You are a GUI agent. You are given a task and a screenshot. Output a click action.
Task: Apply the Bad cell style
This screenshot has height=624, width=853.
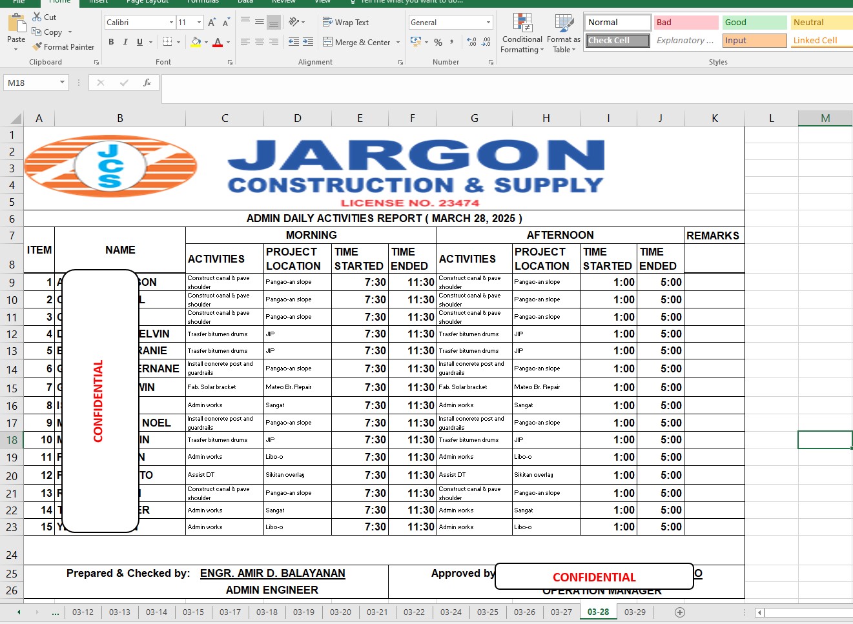[686, 22]
